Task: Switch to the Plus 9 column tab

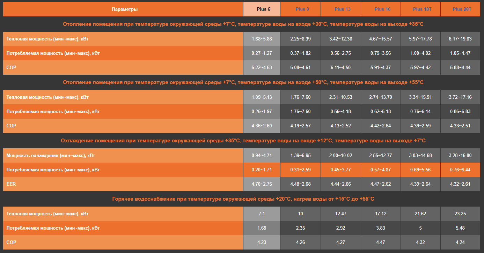Action: (302, 9)
